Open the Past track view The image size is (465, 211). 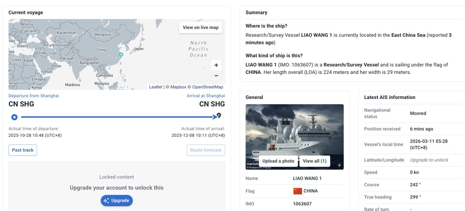[23, 150]
